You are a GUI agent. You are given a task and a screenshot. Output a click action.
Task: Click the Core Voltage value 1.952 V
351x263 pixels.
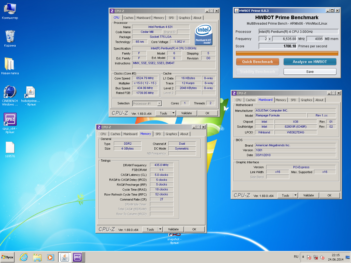[x=180, y=42]
